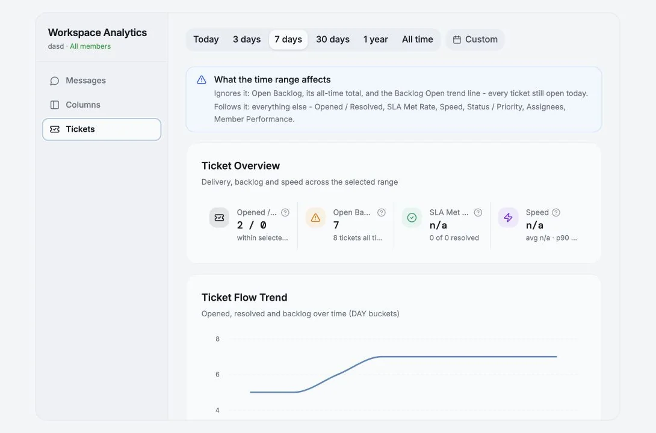Click the Ticket Flow Trend heading

point(244,298)
